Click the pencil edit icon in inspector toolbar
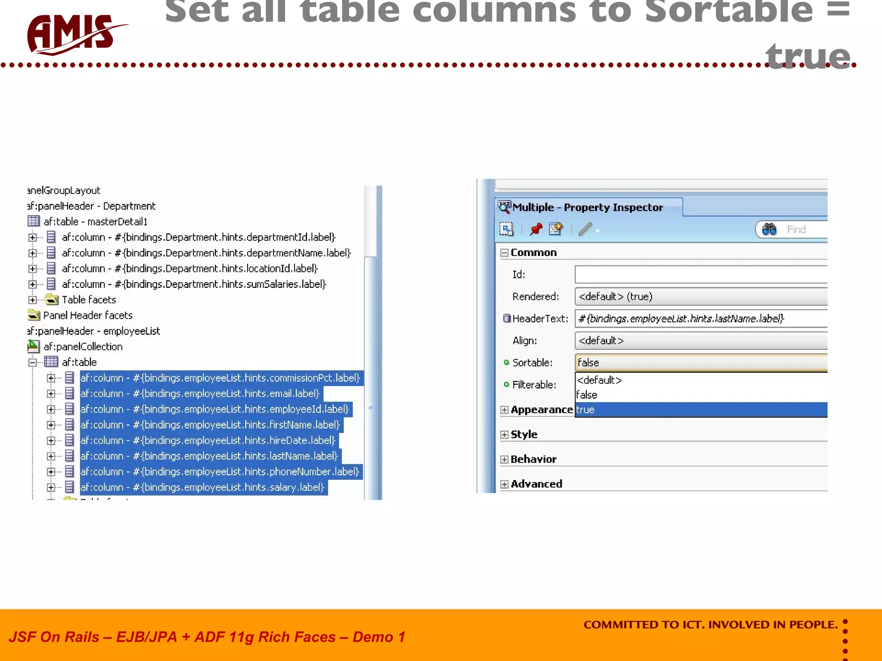This screenshot has width=882, height=661. coord(585,229)
